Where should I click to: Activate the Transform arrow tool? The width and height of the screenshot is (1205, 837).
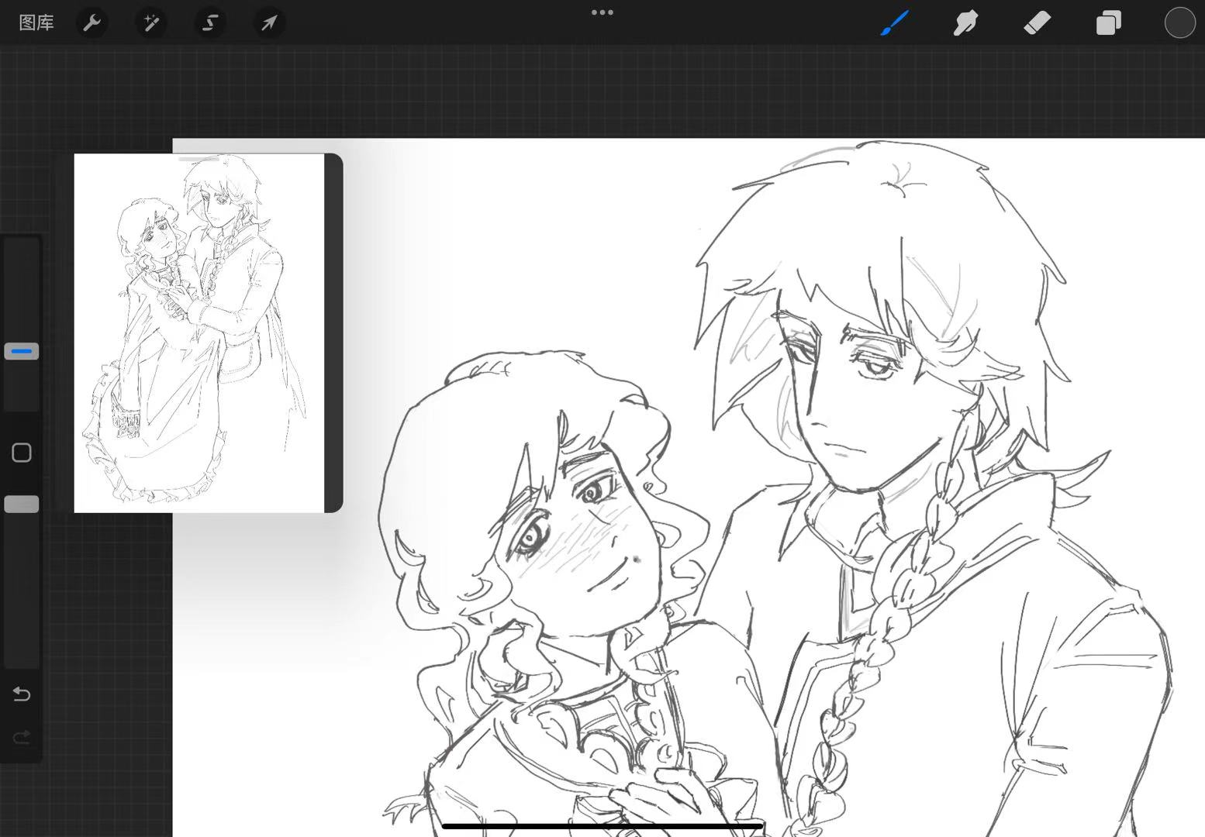(269, 23)
